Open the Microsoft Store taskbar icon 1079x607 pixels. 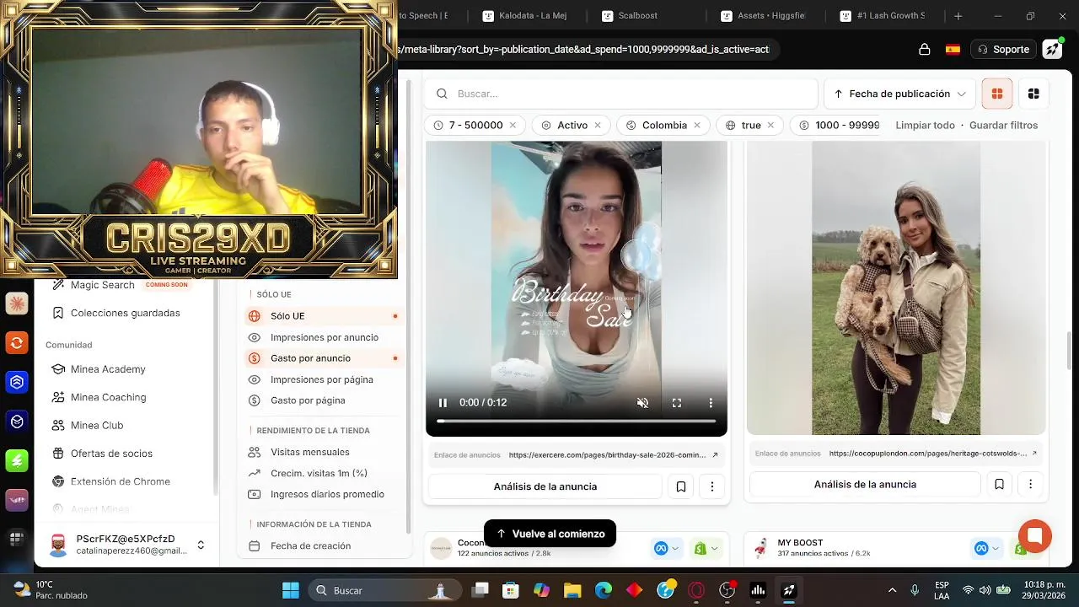[511, 590]
